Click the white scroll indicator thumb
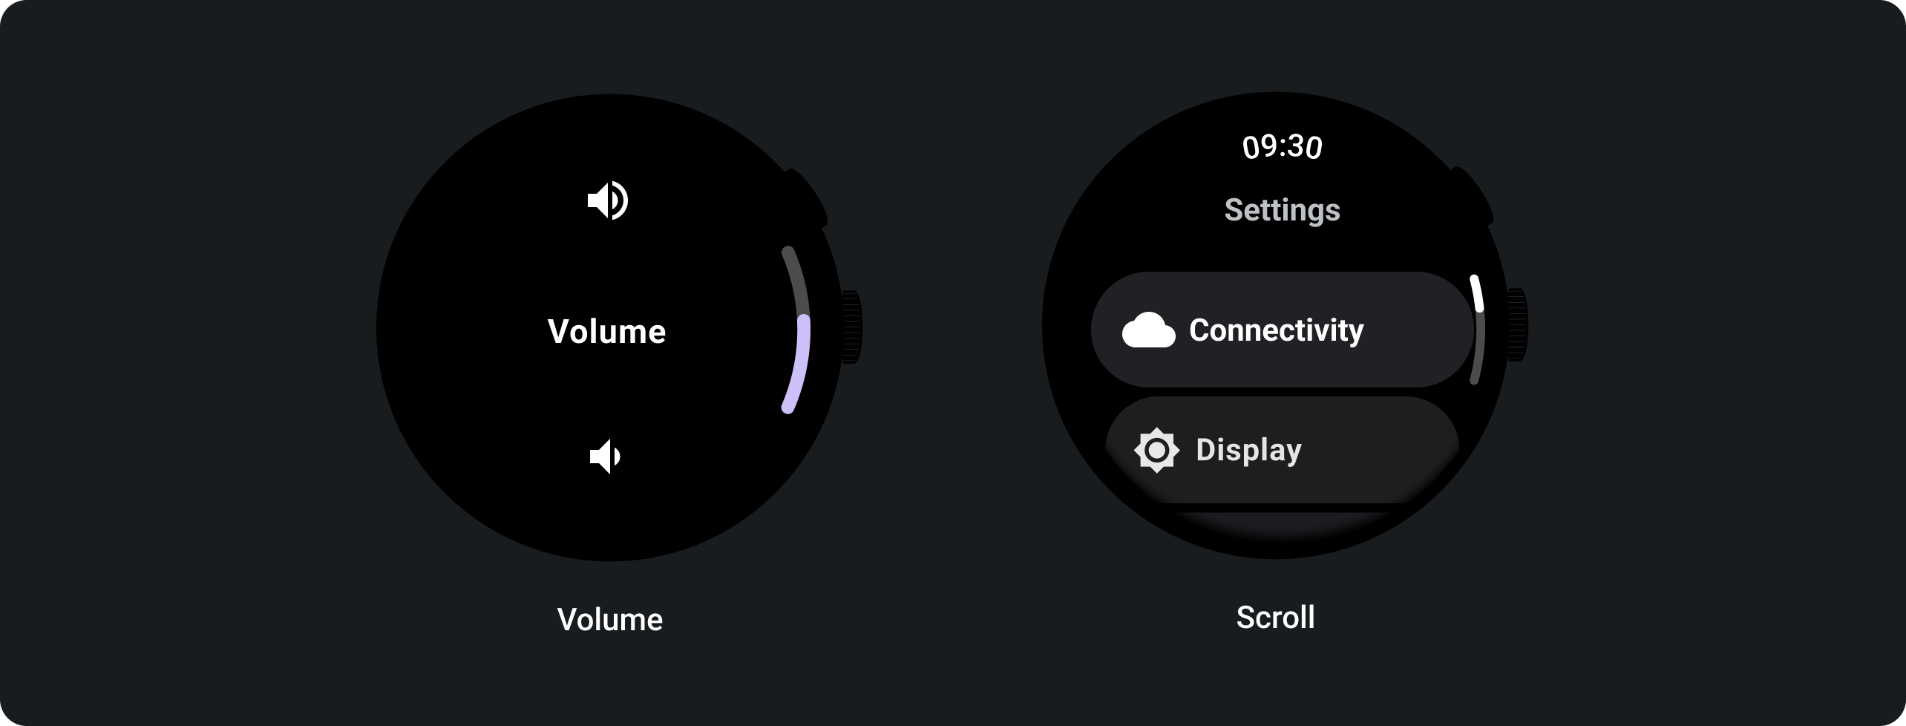 click(1476, 293)
